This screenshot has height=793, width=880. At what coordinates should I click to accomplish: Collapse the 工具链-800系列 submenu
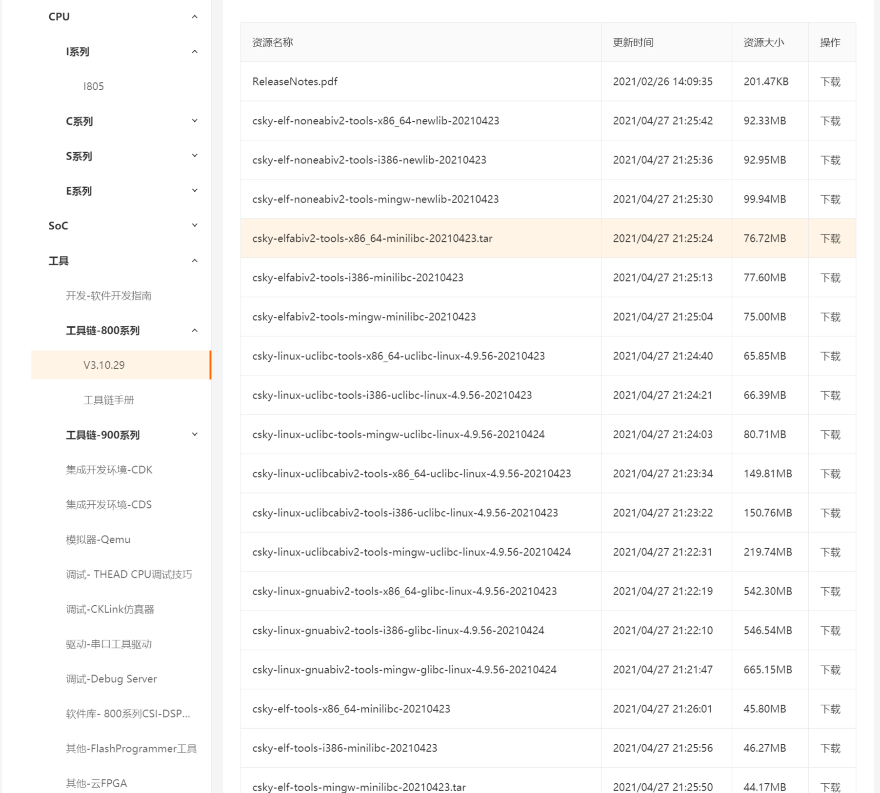click(x=194, y=331)
